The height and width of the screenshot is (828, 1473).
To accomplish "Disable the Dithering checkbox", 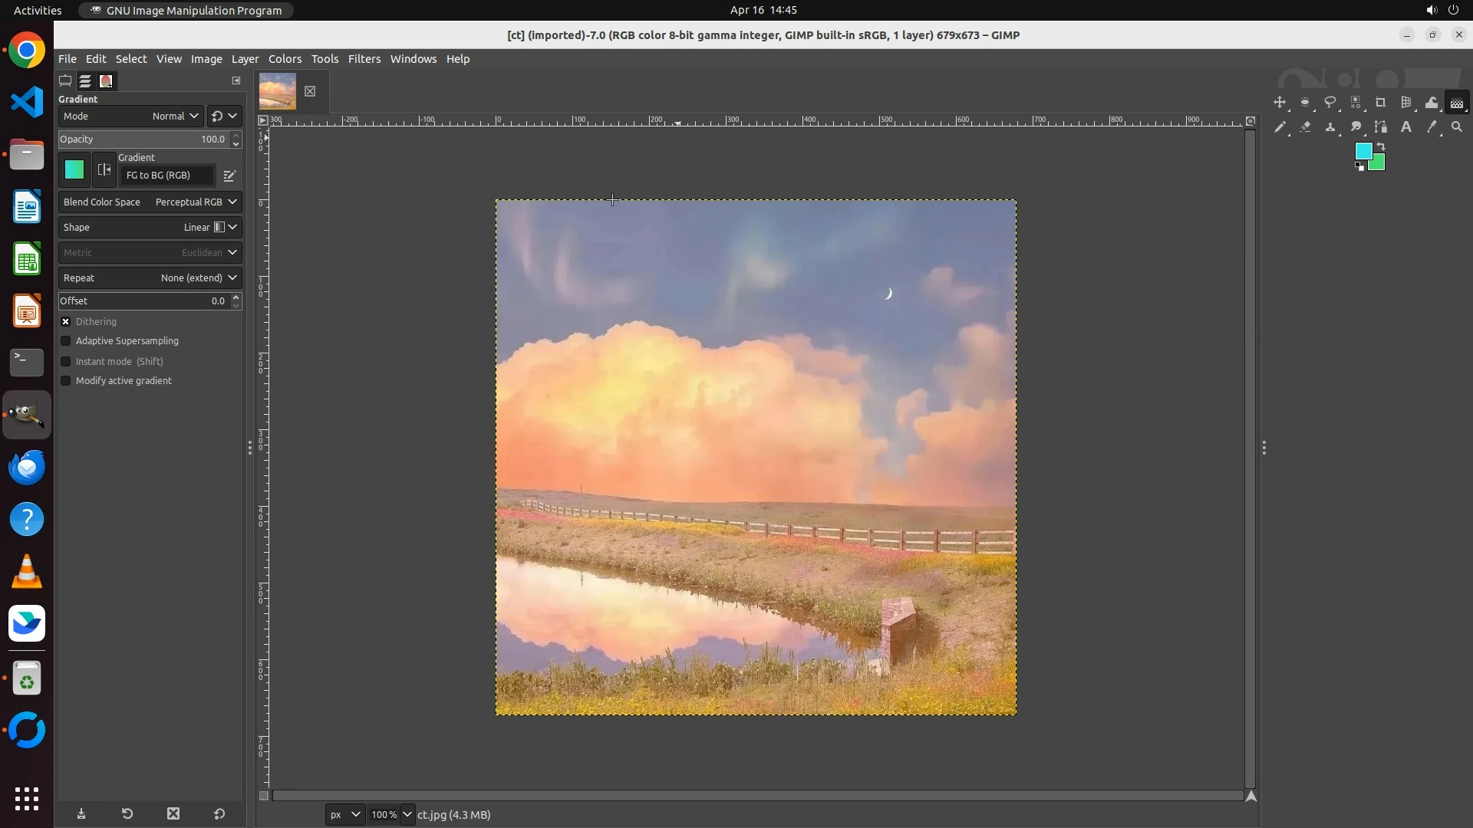I will point(66,322).
